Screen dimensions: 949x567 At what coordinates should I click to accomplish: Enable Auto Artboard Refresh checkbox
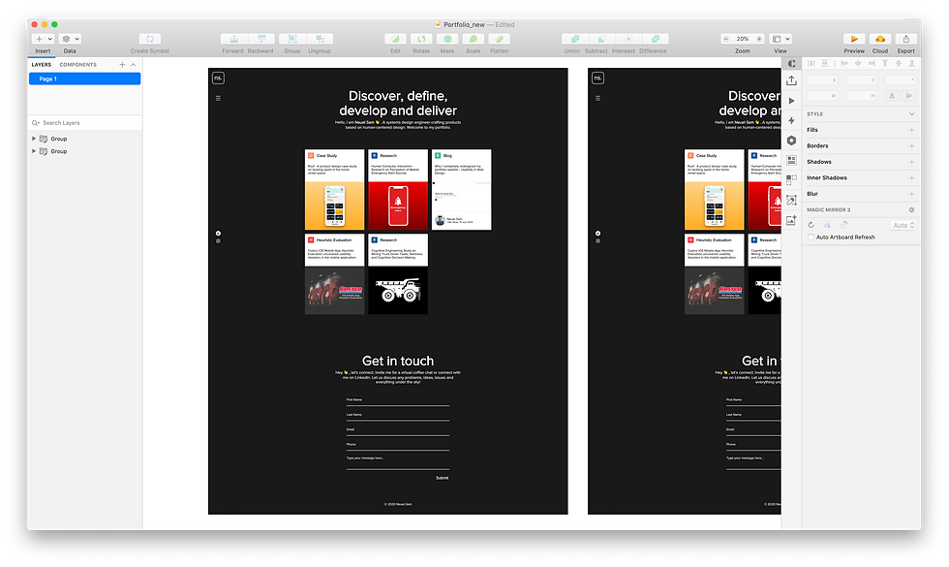(811, 236)
